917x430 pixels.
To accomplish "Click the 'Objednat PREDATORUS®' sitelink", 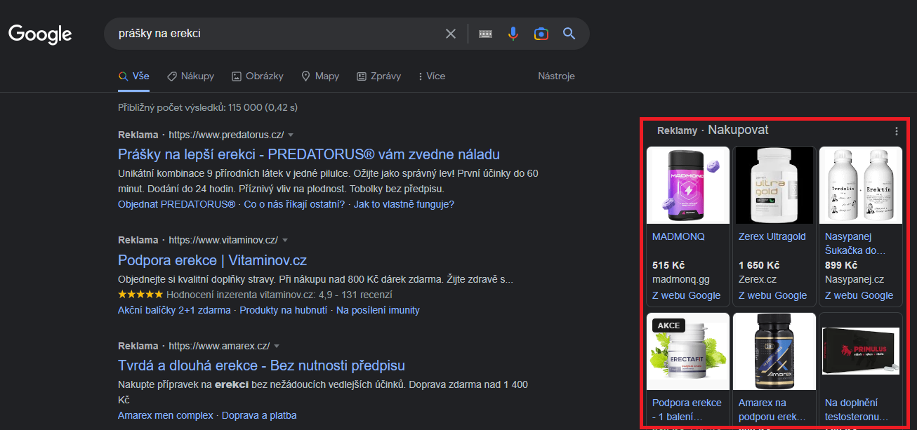I will click(176, 204).
